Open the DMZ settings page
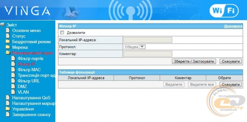Image resolution: width=247 pixels, height=122 pixels. coord(22,86)
